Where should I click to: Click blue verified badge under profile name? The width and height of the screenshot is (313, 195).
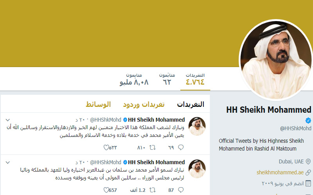pyautogui.click(x=308, y=121)
